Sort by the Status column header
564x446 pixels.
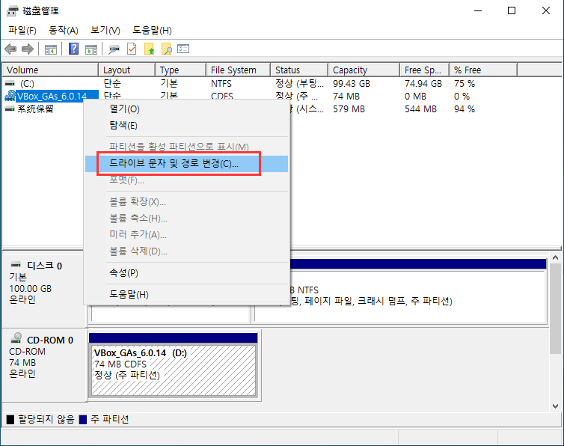pyautogui.click(x=299, y=70)
